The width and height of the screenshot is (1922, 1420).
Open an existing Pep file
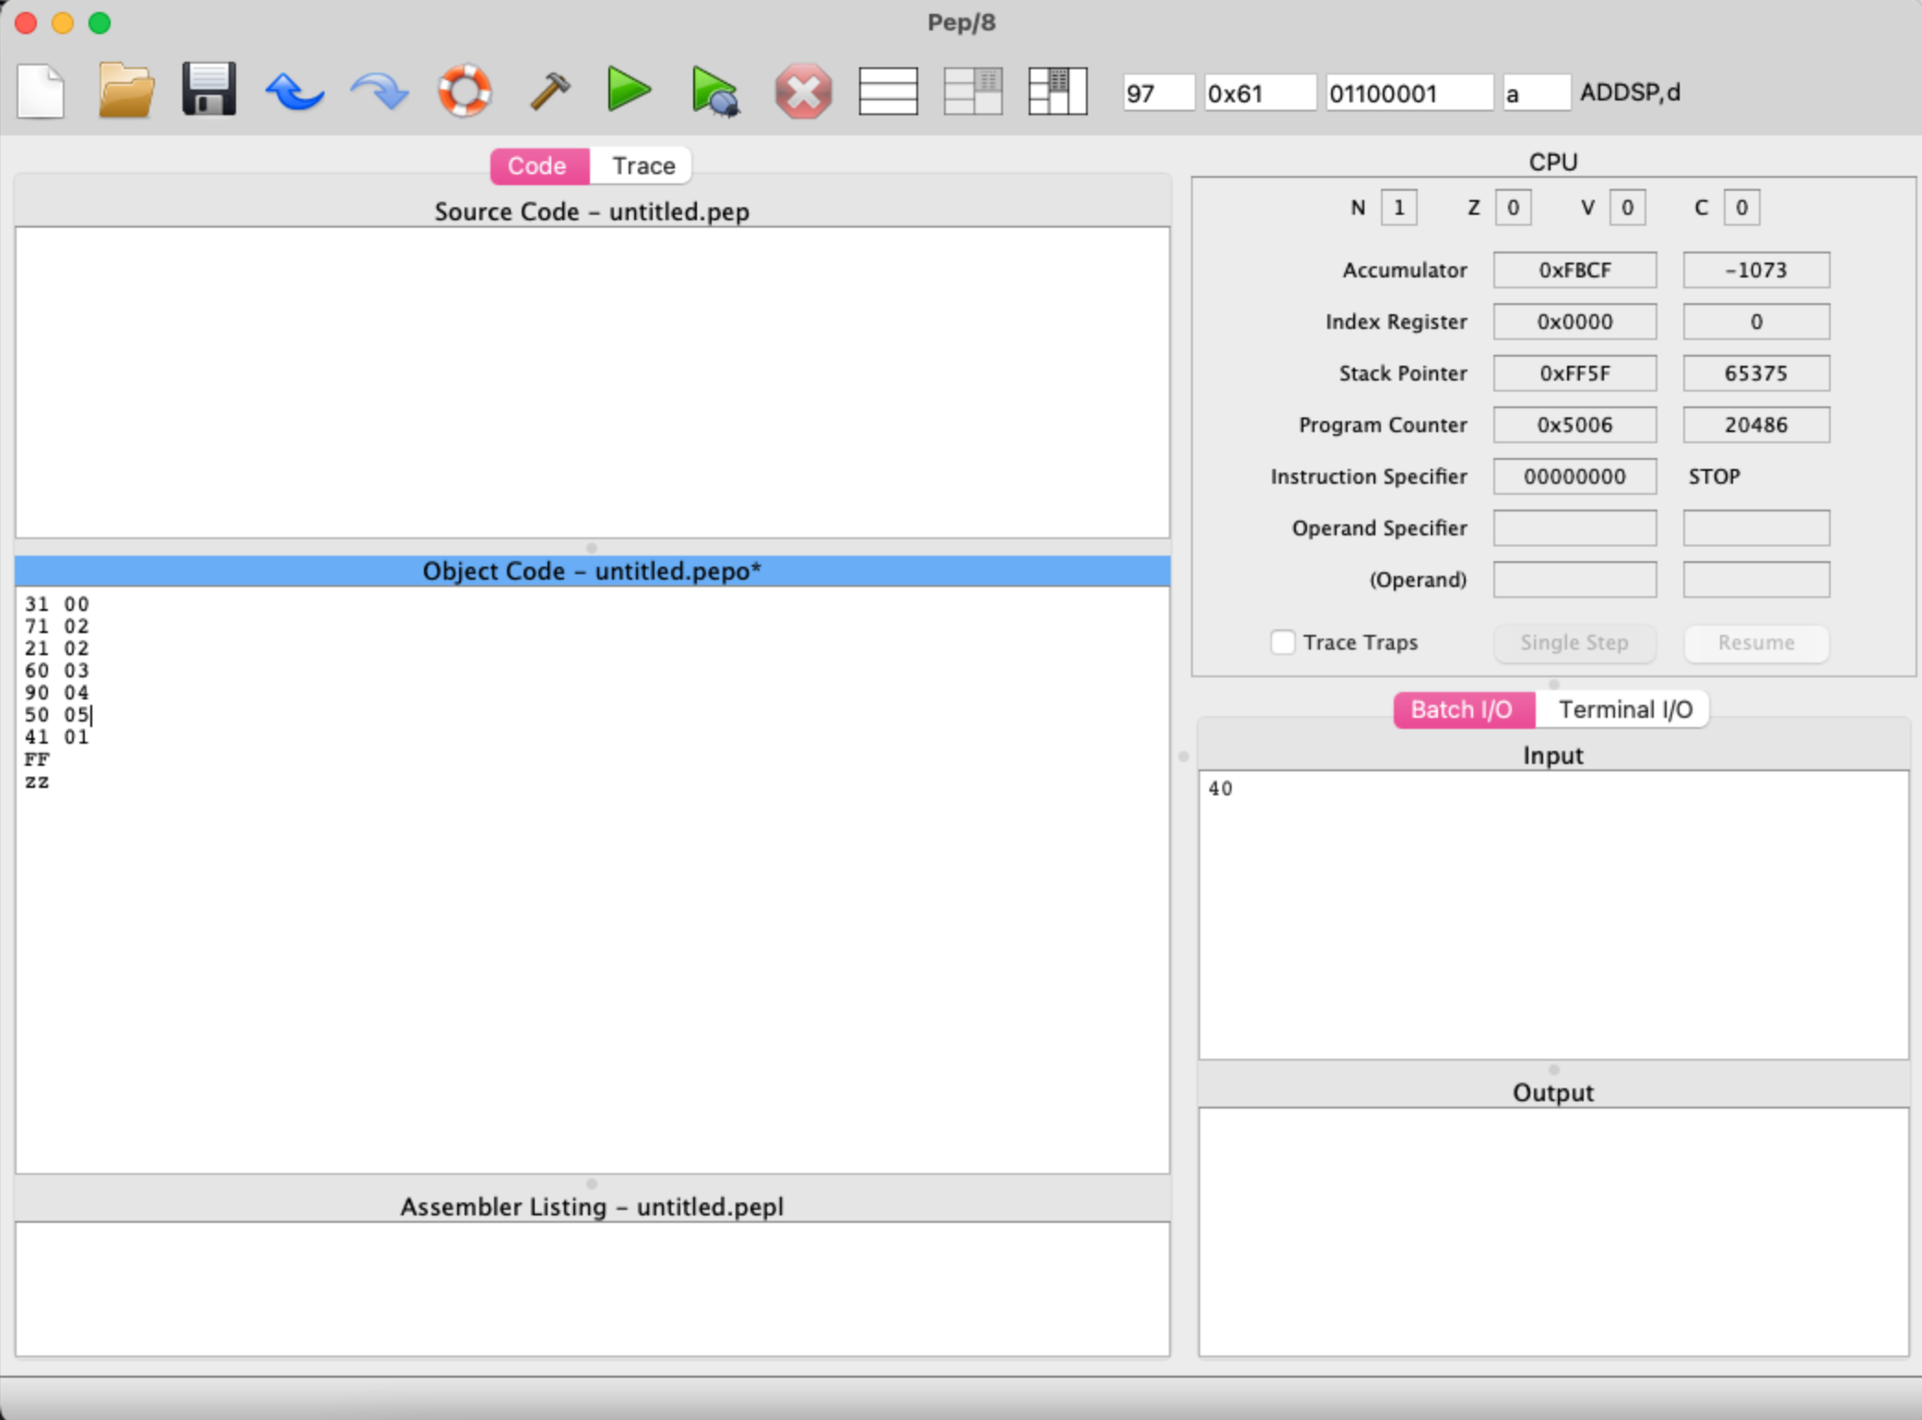124,89
